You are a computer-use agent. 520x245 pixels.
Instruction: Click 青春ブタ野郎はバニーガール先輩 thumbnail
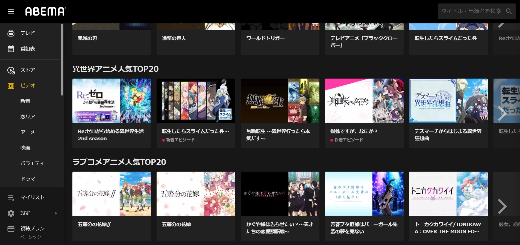(x=364, y=194)
